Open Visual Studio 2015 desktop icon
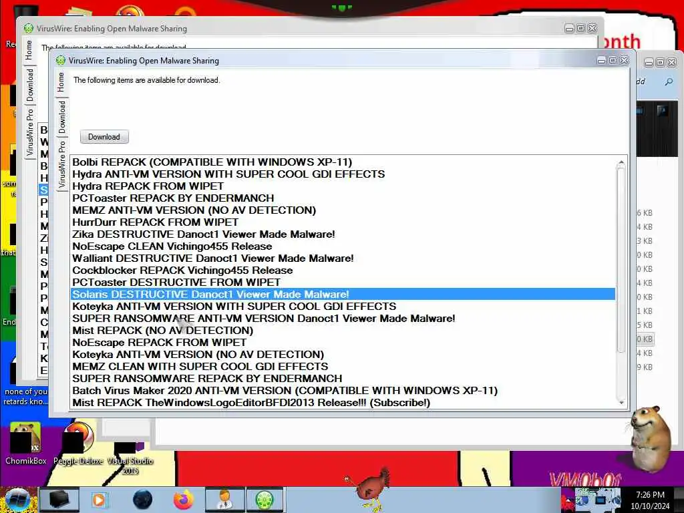Image resolution: width=684 pixels, height=513 pixels. (x=130, y=458)
